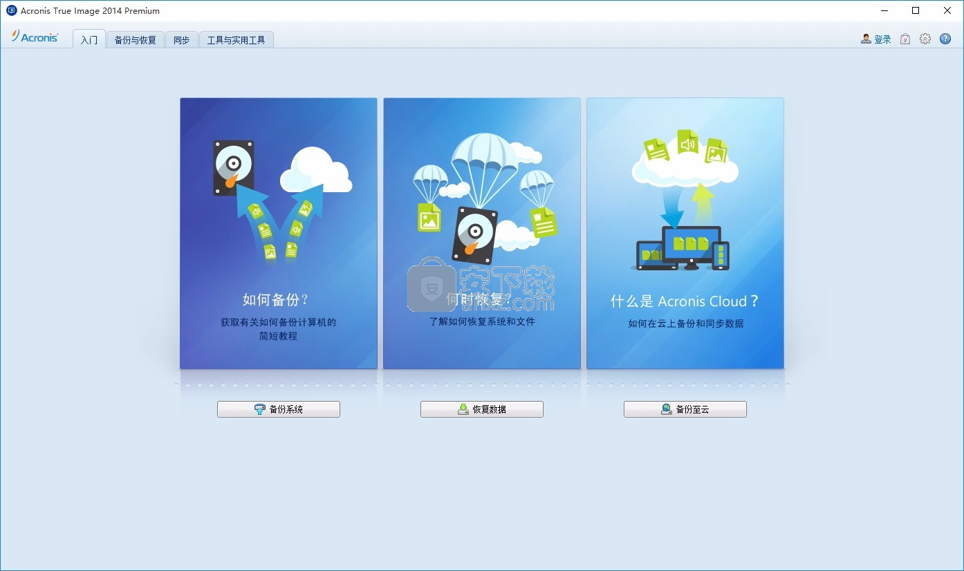The height and width of the screenshot is (571, 964).
Task: Click the app icon in title bar
Action: 11,10
